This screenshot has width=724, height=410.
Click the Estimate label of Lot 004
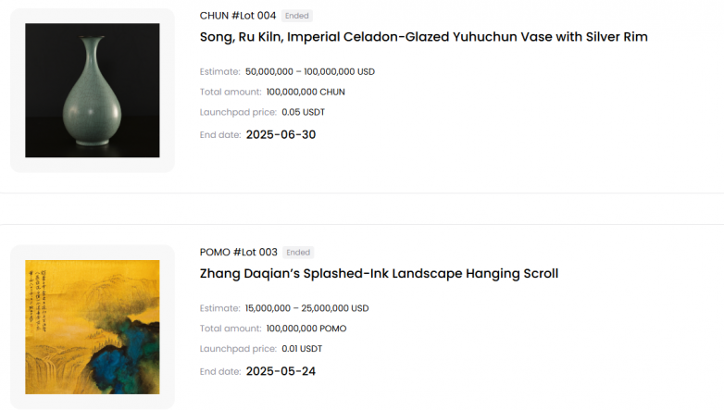click(x=219, y=71)
